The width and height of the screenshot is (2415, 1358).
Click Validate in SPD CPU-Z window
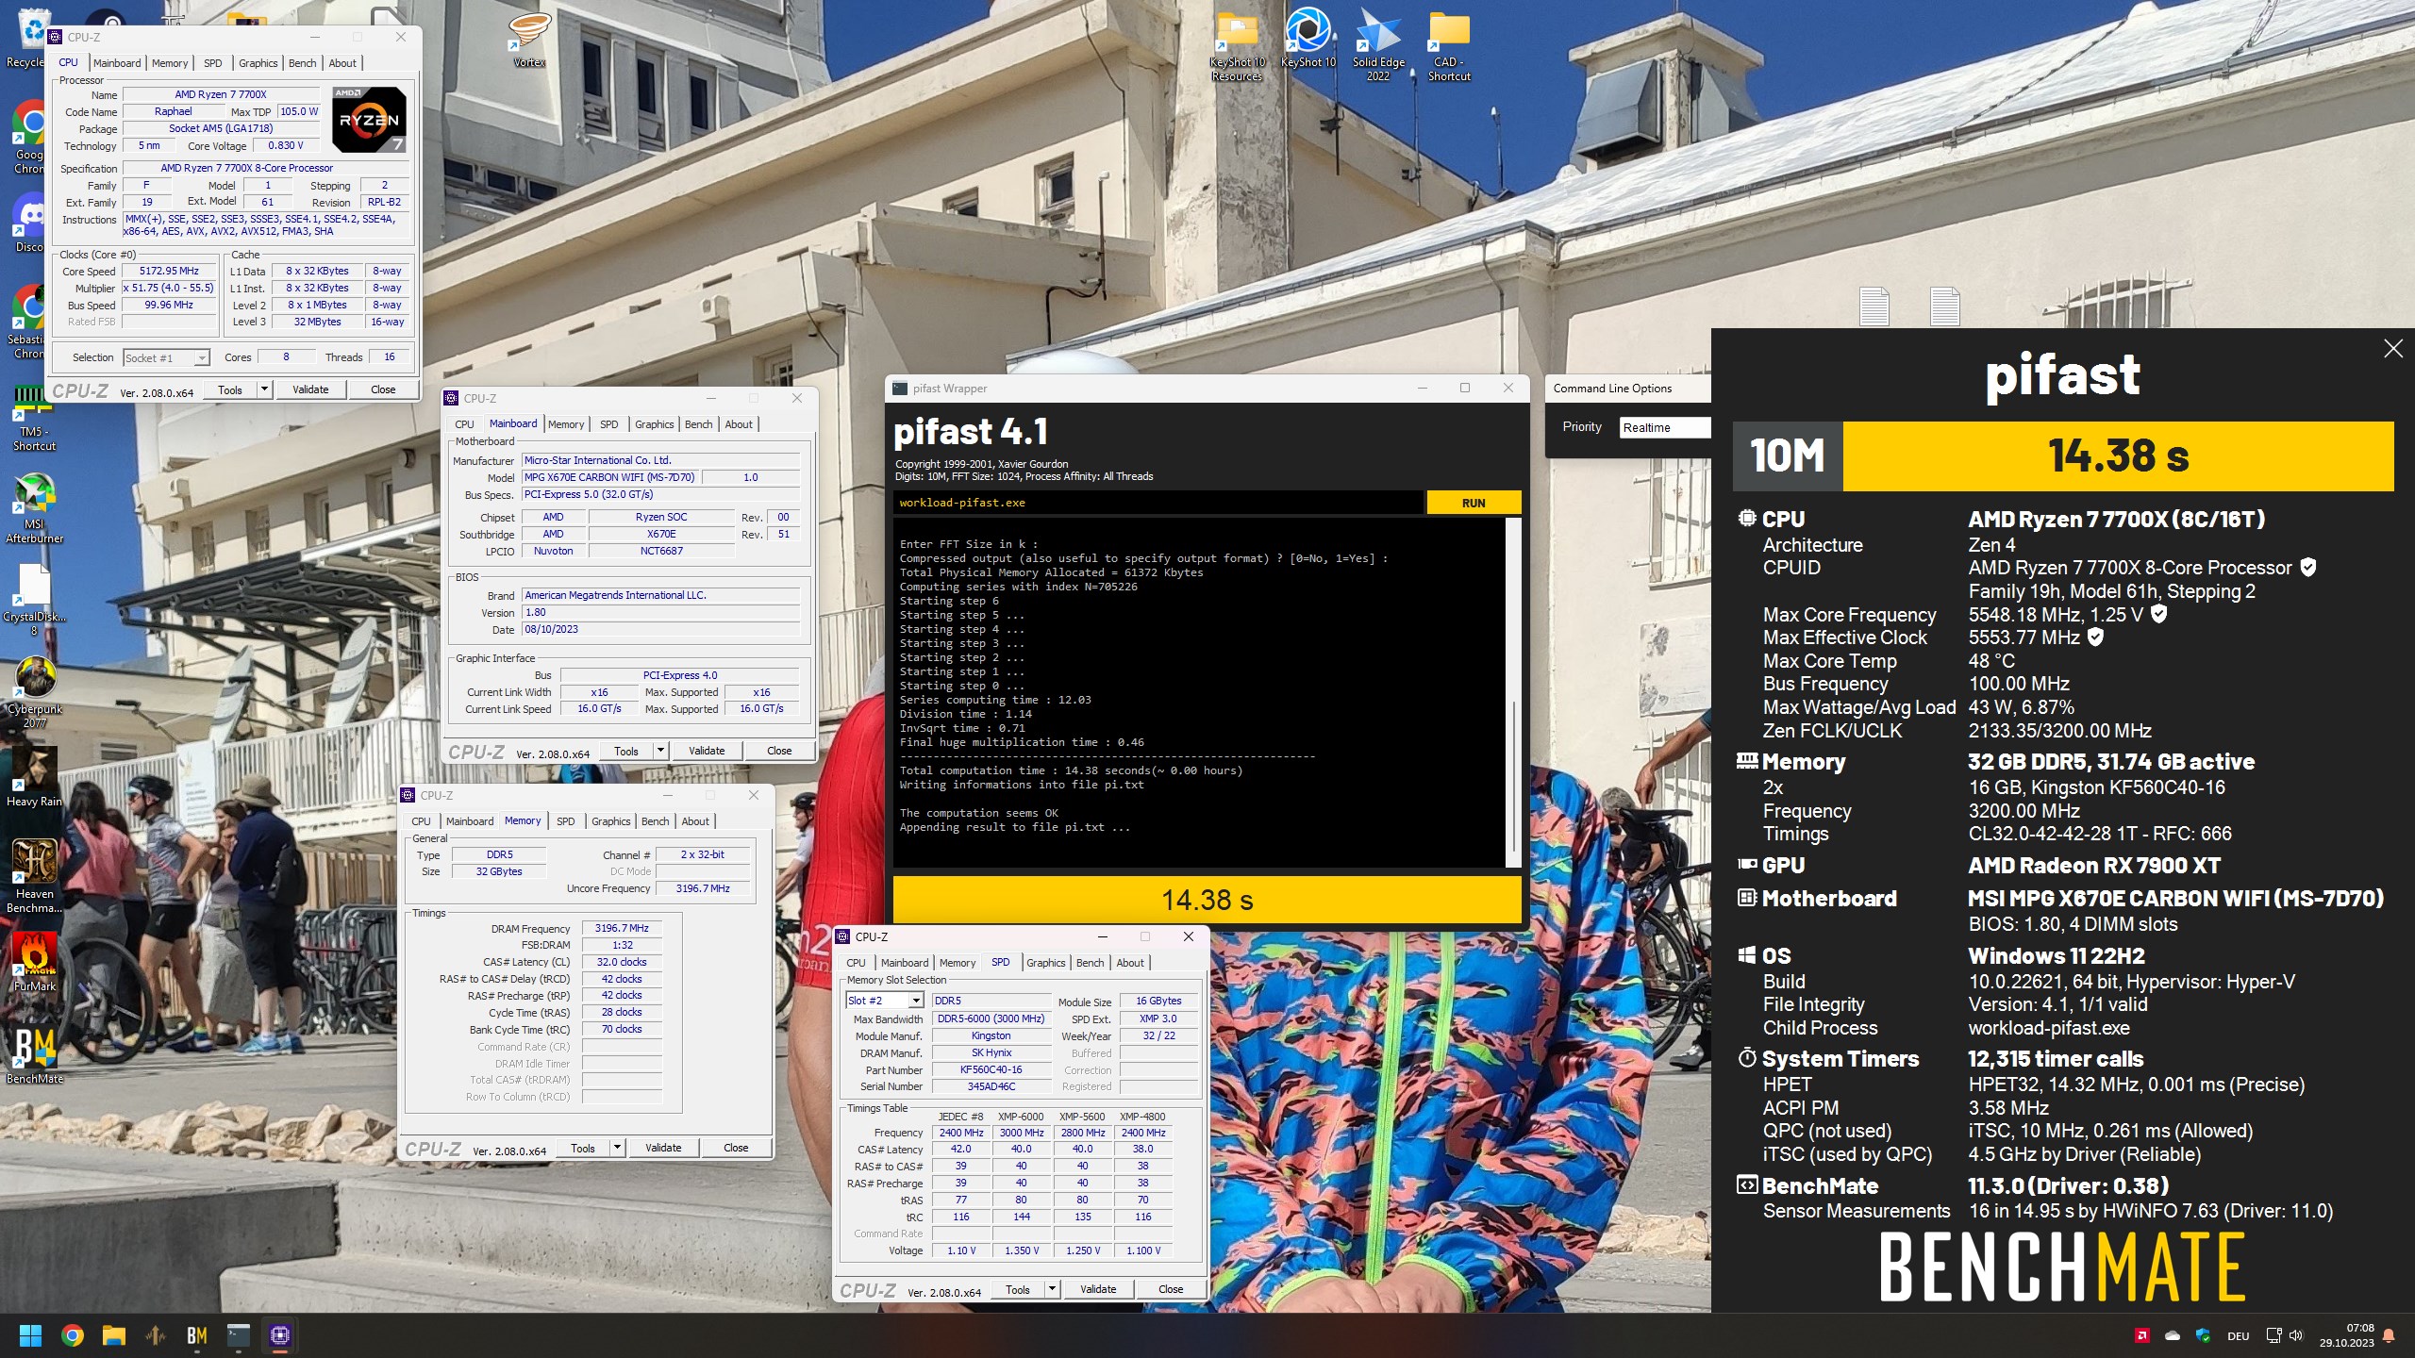pyautogui.click(x=1098, y=1289)
